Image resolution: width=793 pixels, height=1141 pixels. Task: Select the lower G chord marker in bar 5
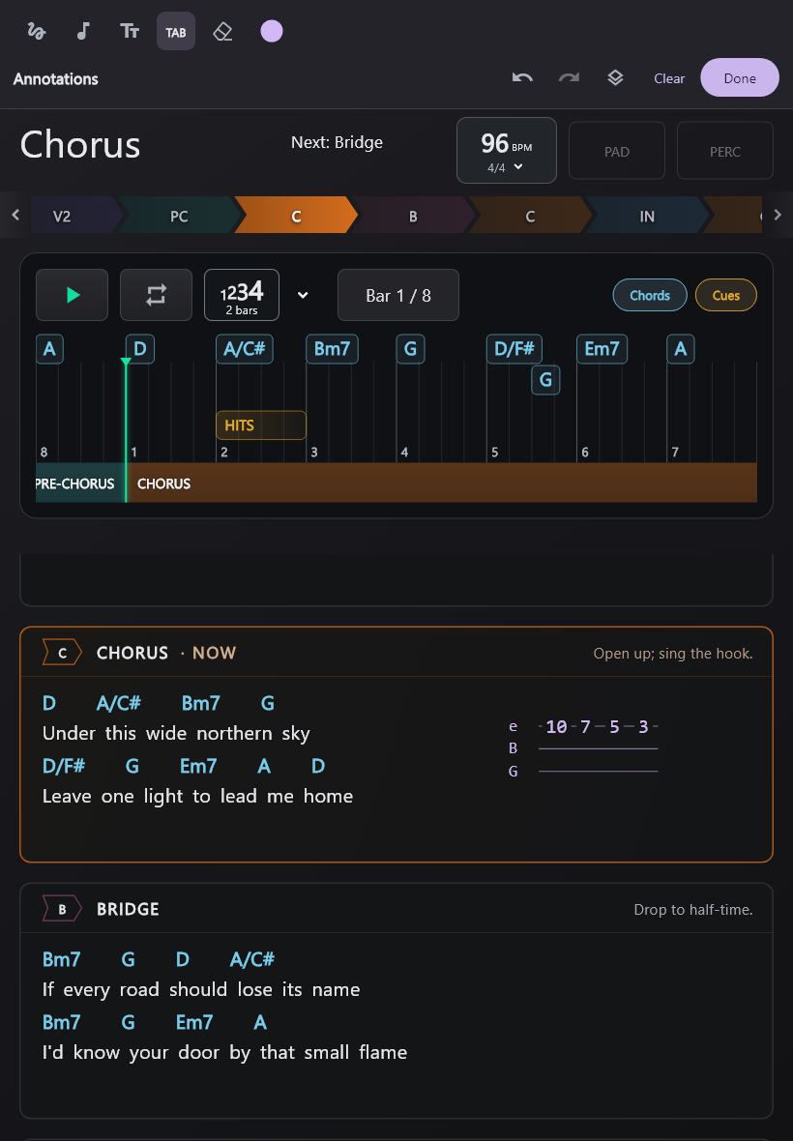545,380
